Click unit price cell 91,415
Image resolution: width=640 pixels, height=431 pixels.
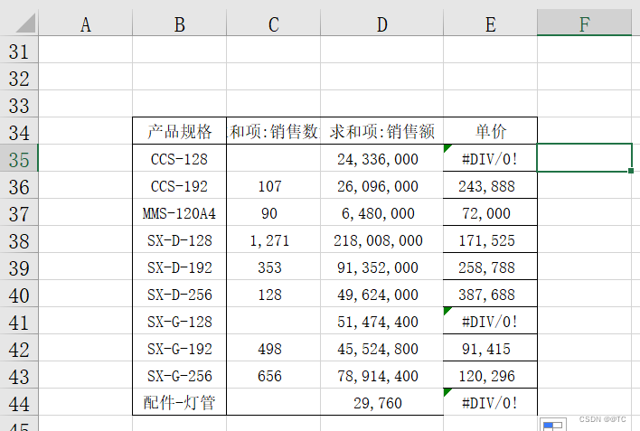pyautogui.click(x=491, y=349)
